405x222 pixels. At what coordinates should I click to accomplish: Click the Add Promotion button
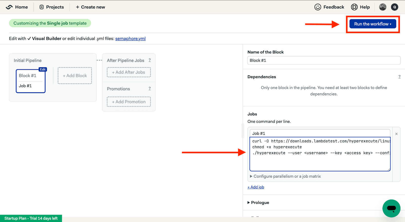point(129,102)
